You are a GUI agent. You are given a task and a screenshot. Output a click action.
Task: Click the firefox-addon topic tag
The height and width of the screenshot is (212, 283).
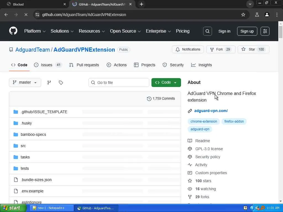tap(234, 121)
